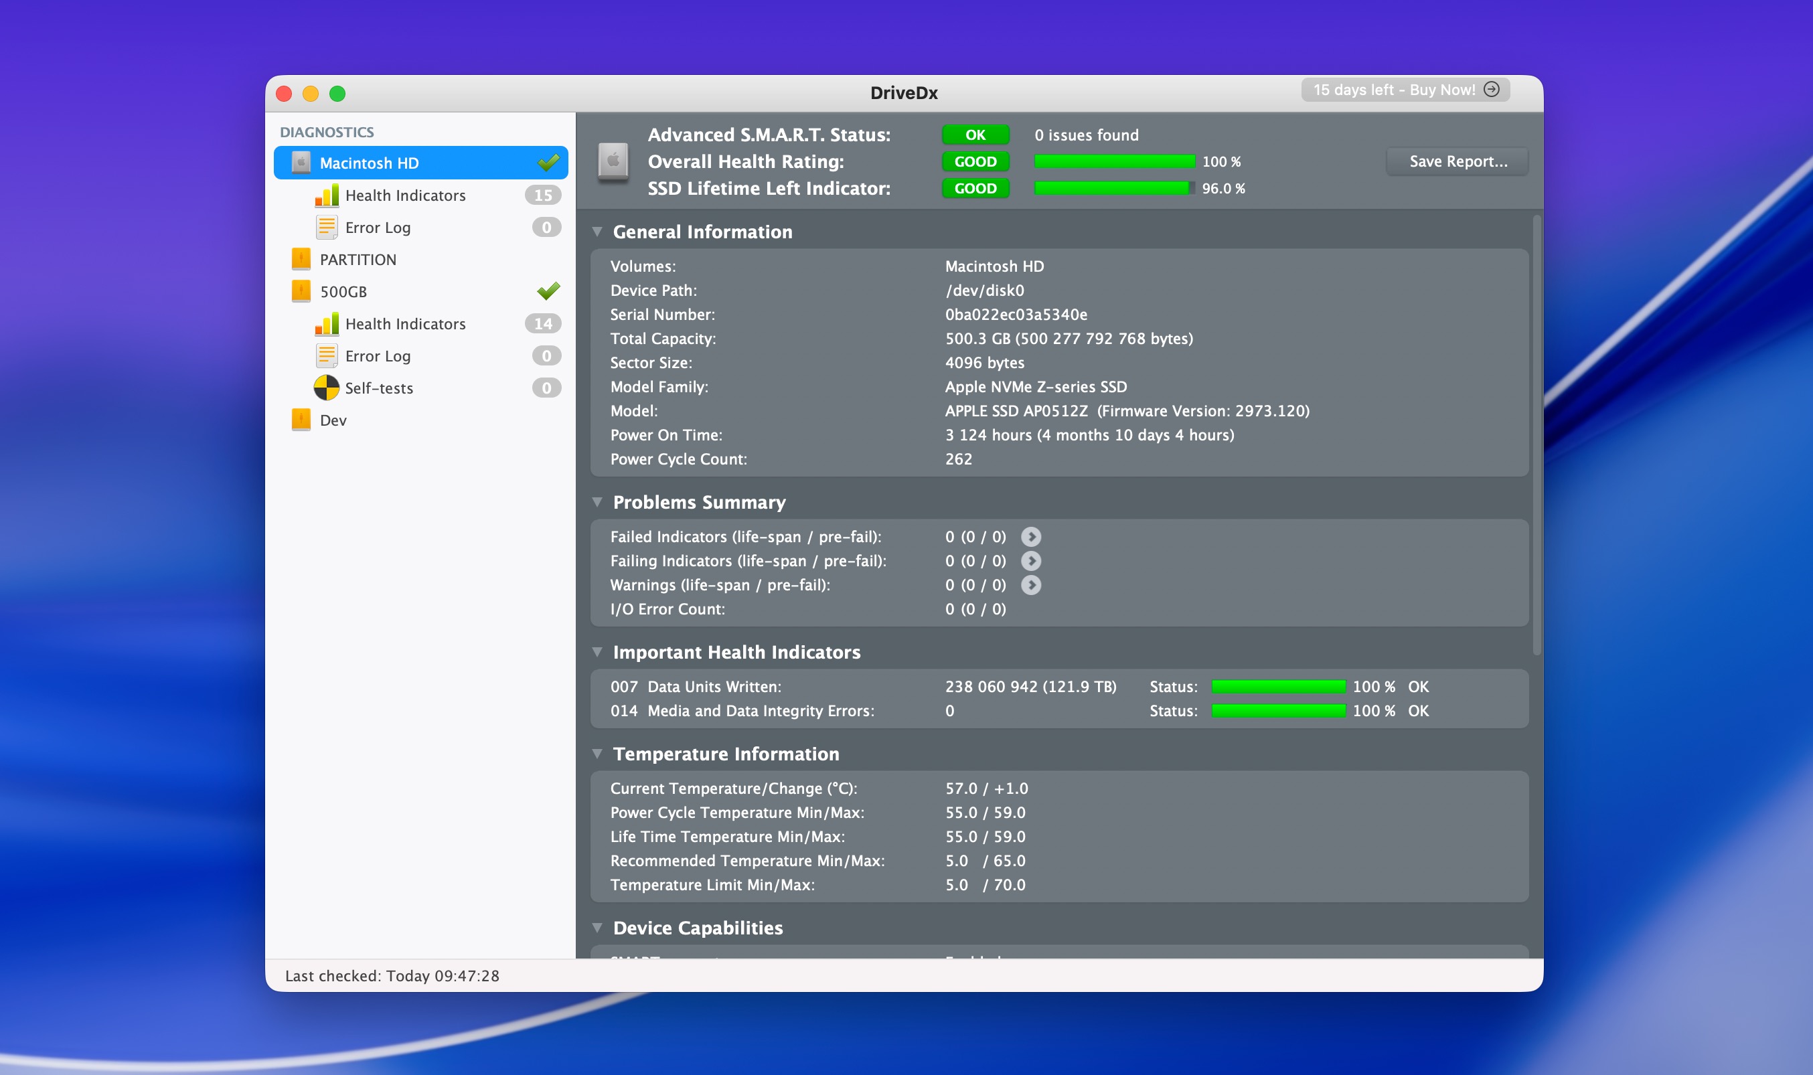This screenshot has width=1813, height=1075.
Task: Click the 0 badge on 500GB Error Log
Action: [x=547, y=355]
